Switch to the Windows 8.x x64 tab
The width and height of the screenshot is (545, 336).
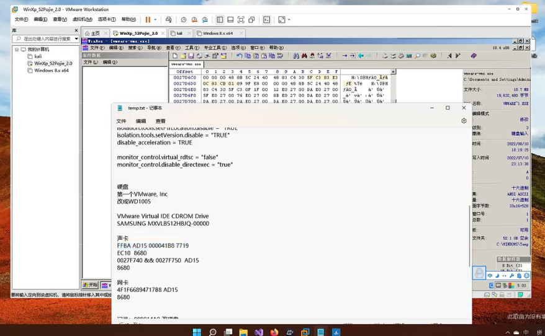218,33
